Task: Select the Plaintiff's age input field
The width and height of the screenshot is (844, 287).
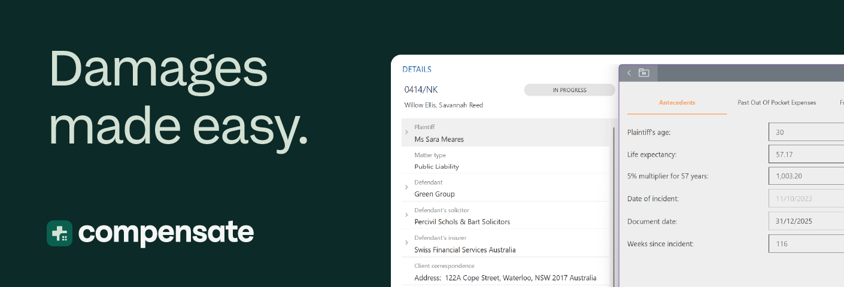Action: point(806,132)
